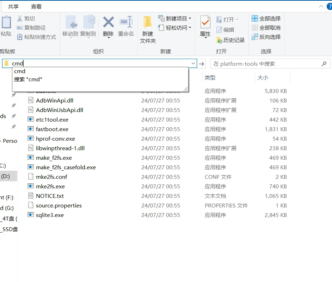Viewport: 332px width, 282px height.
Task: Click the CONF 文件 type cell
Action: (x=218, y=177)
